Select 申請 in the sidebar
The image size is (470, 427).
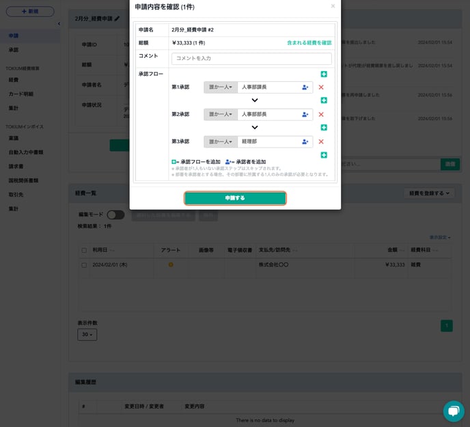pyautogui.click(x=14, y=36)
